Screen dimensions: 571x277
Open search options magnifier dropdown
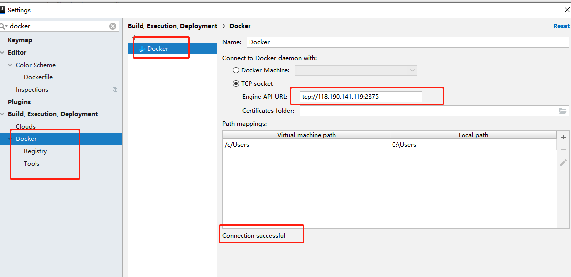[3, 26]
